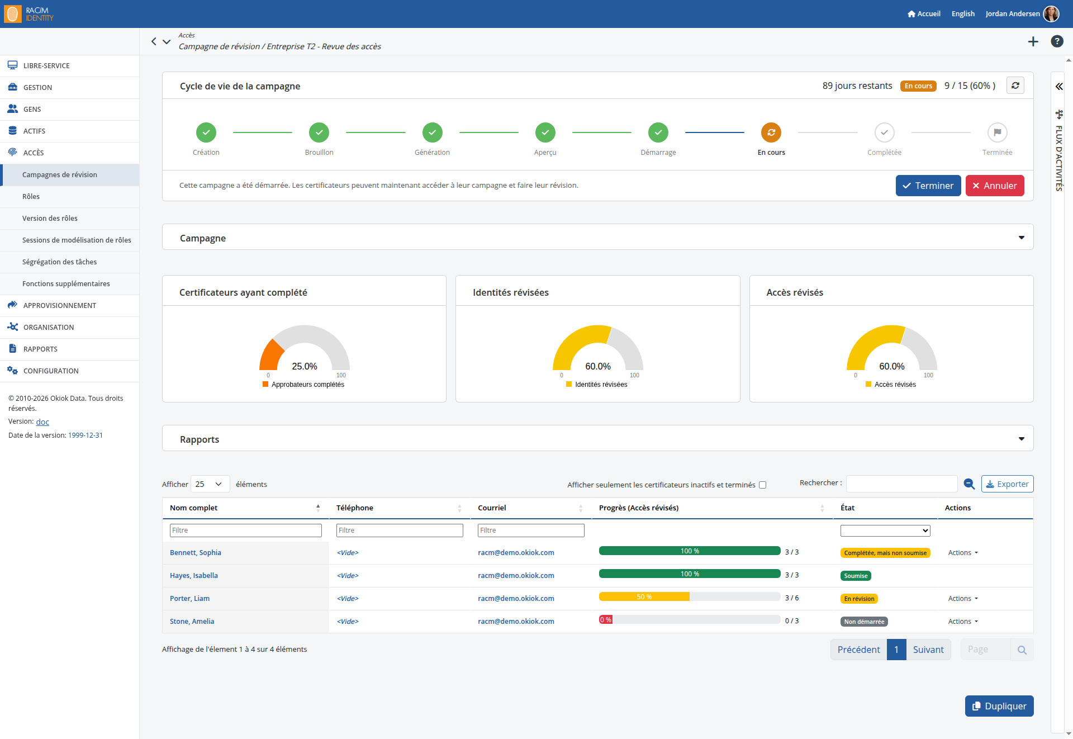Open the user avatar for Jordan Andersen
Viewport: 1073px width, 739px height.
click(1051, 14)
